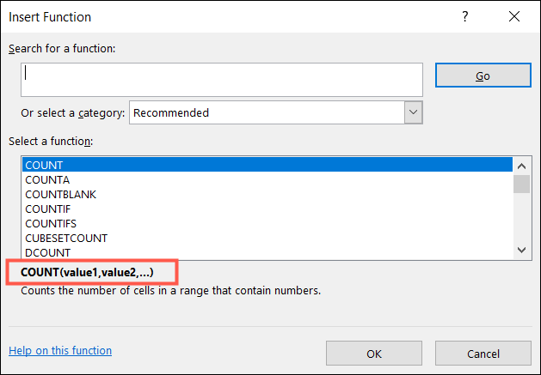Click the Cancel button
The height and width of the screenshot is (375, 541).
tap(483, 353)
